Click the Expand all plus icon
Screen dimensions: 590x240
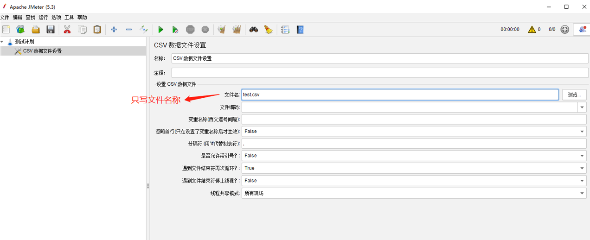click(114, 29)
